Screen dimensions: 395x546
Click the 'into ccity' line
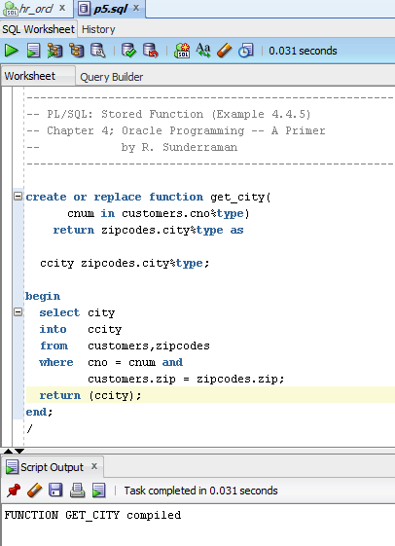coord(81,329)
